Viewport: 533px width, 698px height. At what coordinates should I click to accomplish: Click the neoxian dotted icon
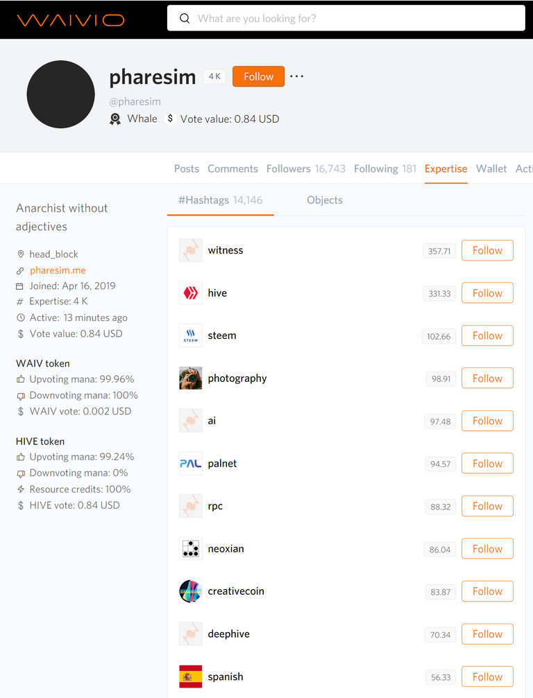click(x=191, y=549)
